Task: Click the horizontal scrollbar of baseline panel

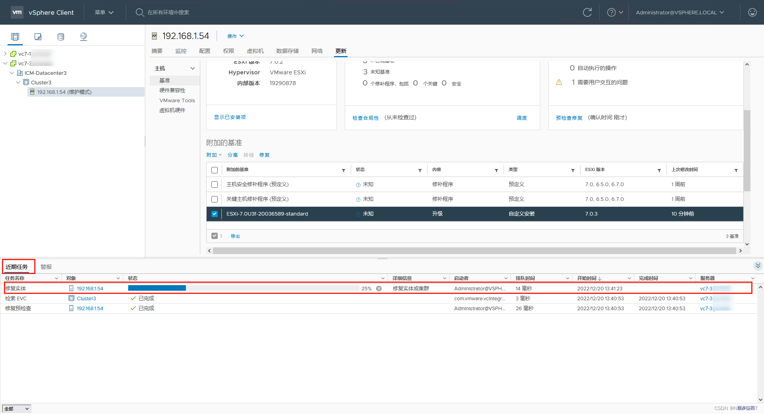Action: [x=474, y=251]
